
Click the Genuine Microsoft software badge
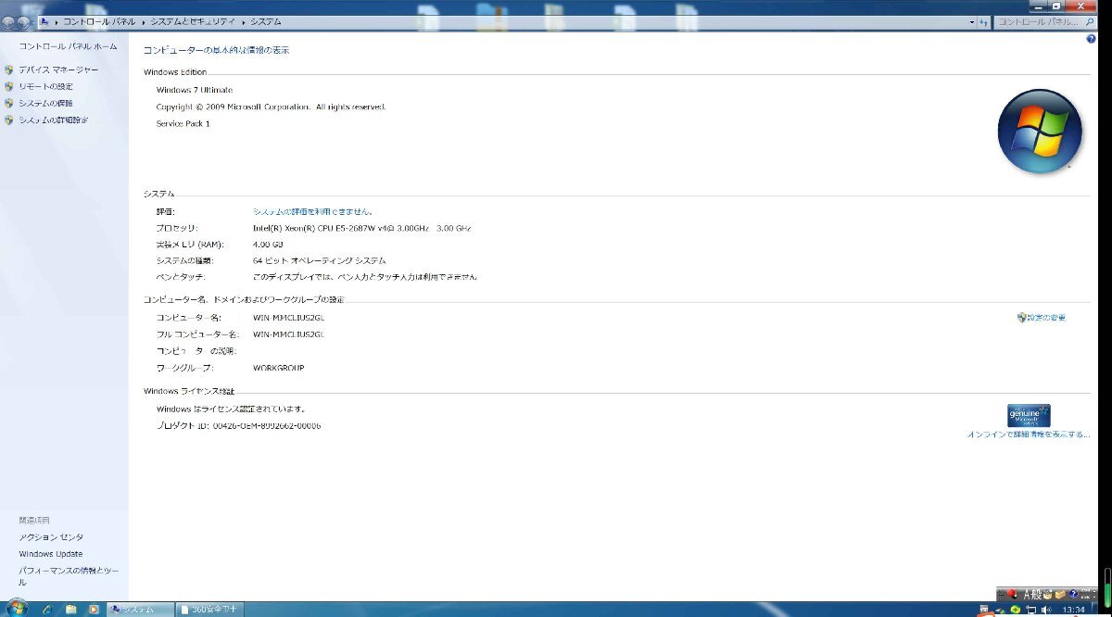point(1029,415)
